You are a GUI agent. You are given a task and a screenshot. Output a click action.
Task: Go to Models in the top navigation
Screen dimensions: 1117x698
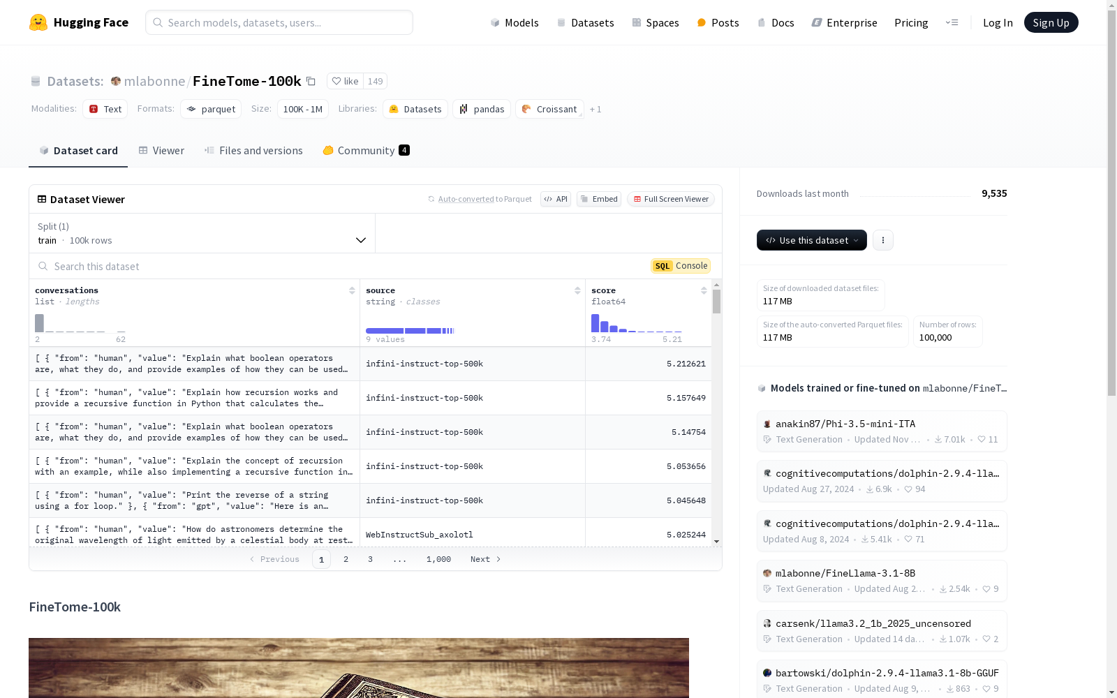coord(515,22)
